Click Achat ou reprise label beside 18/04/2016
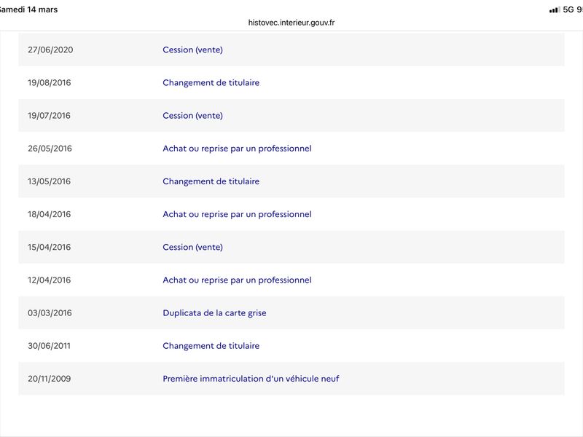Viewport: 583px width, 437px height. coord(237,214)
